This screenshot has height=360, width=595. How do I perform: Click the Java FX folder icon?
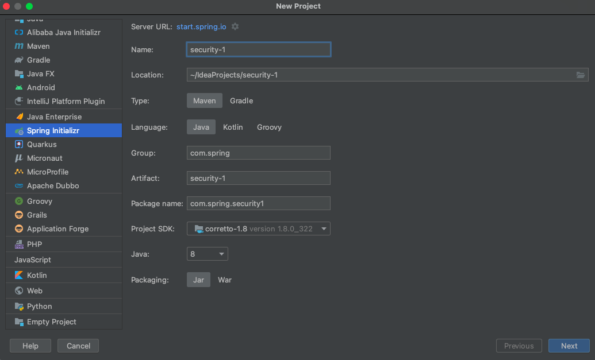(18, 73)
